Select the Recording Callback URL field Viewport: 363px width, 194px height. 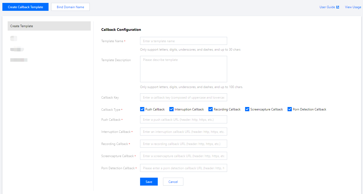click(x=183, y=144)
